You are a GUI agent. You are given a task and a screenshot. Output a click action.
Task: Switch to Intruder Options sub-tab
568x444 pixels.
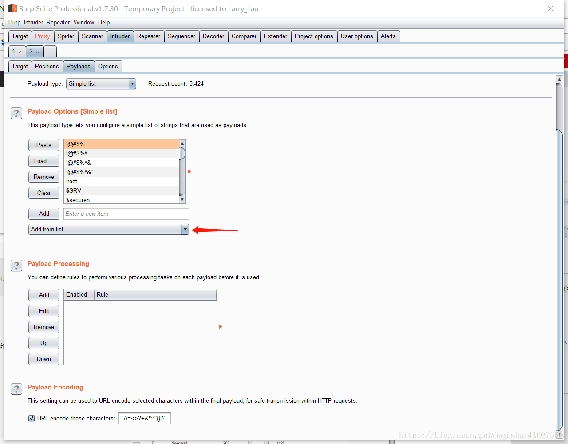point(108,66)
